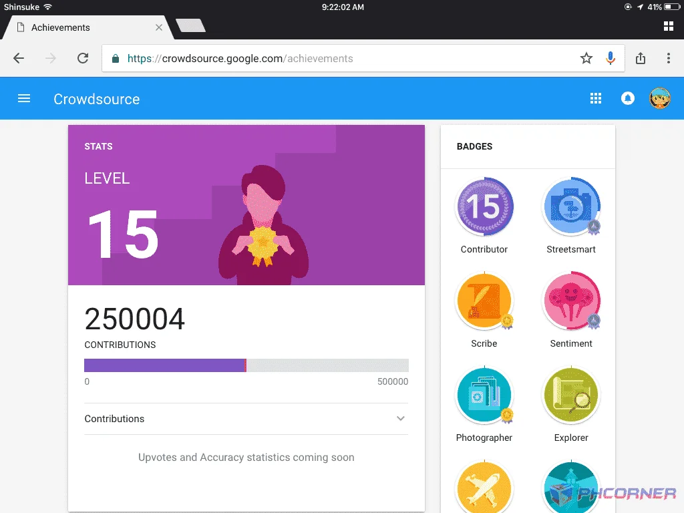The height and width of the screenshot is (513, 684).
Task: Open Chrome's three-dot menu
Action: coord(668,59)
